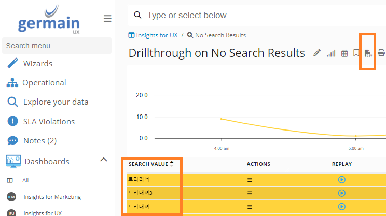Open actions menu for the first row
Image resolution: width=386 pixels, height=216 pixels.
point(250,180)
